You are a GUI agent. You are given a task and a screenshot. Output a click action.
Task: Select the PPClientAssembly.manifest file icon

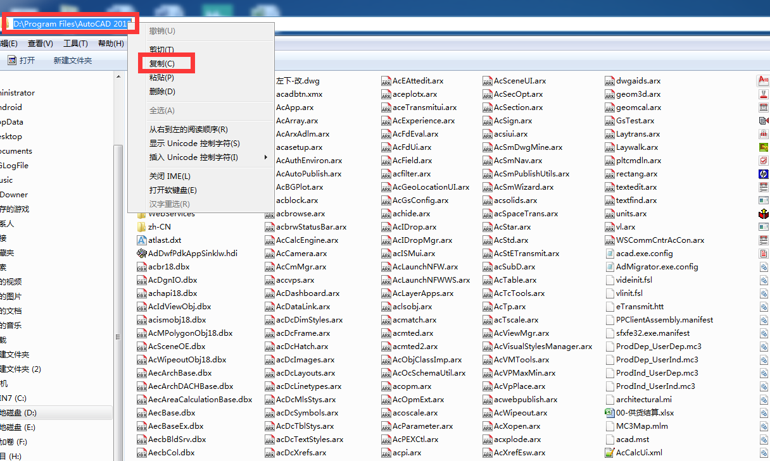610,320
